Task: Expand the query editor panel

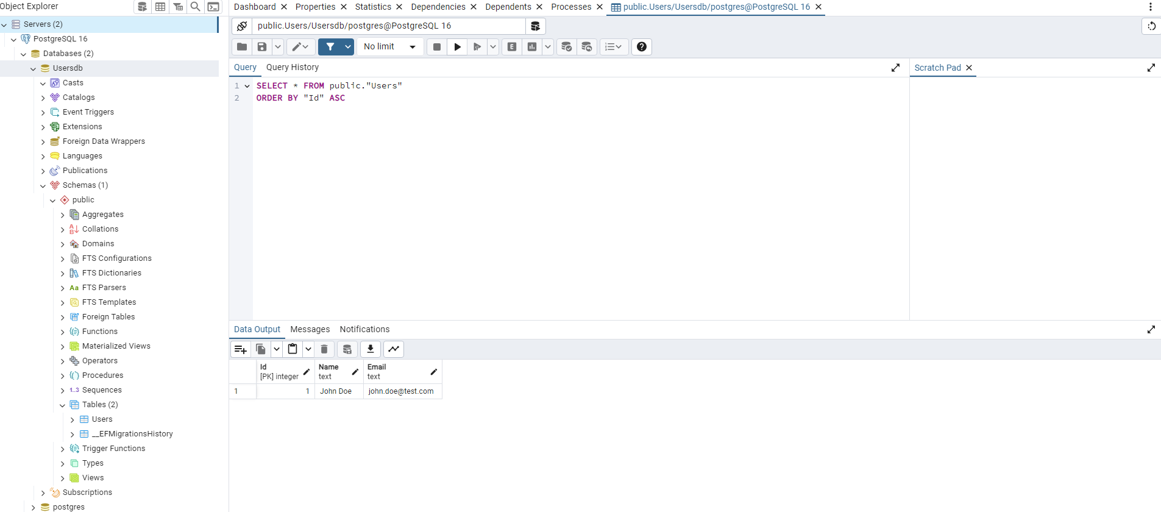Action: click(x=895, y=68)
